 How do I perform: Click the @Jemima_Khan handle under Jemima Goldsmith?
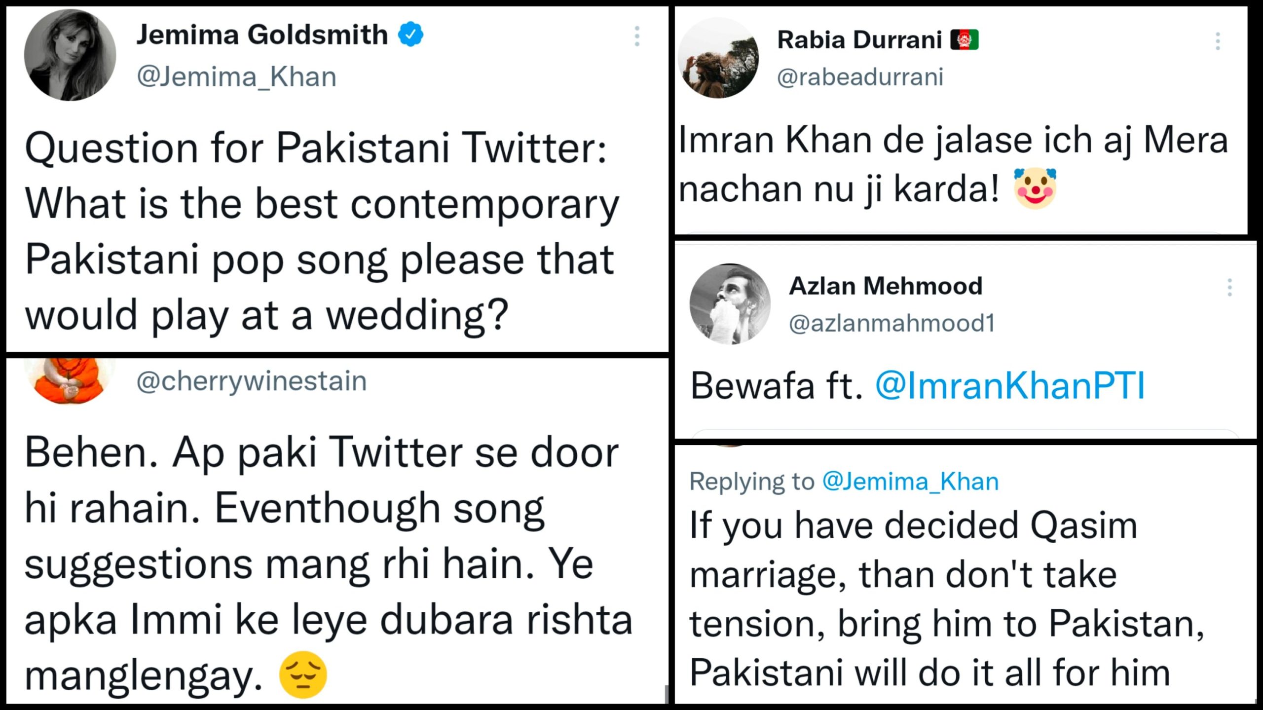click(236, 77)
